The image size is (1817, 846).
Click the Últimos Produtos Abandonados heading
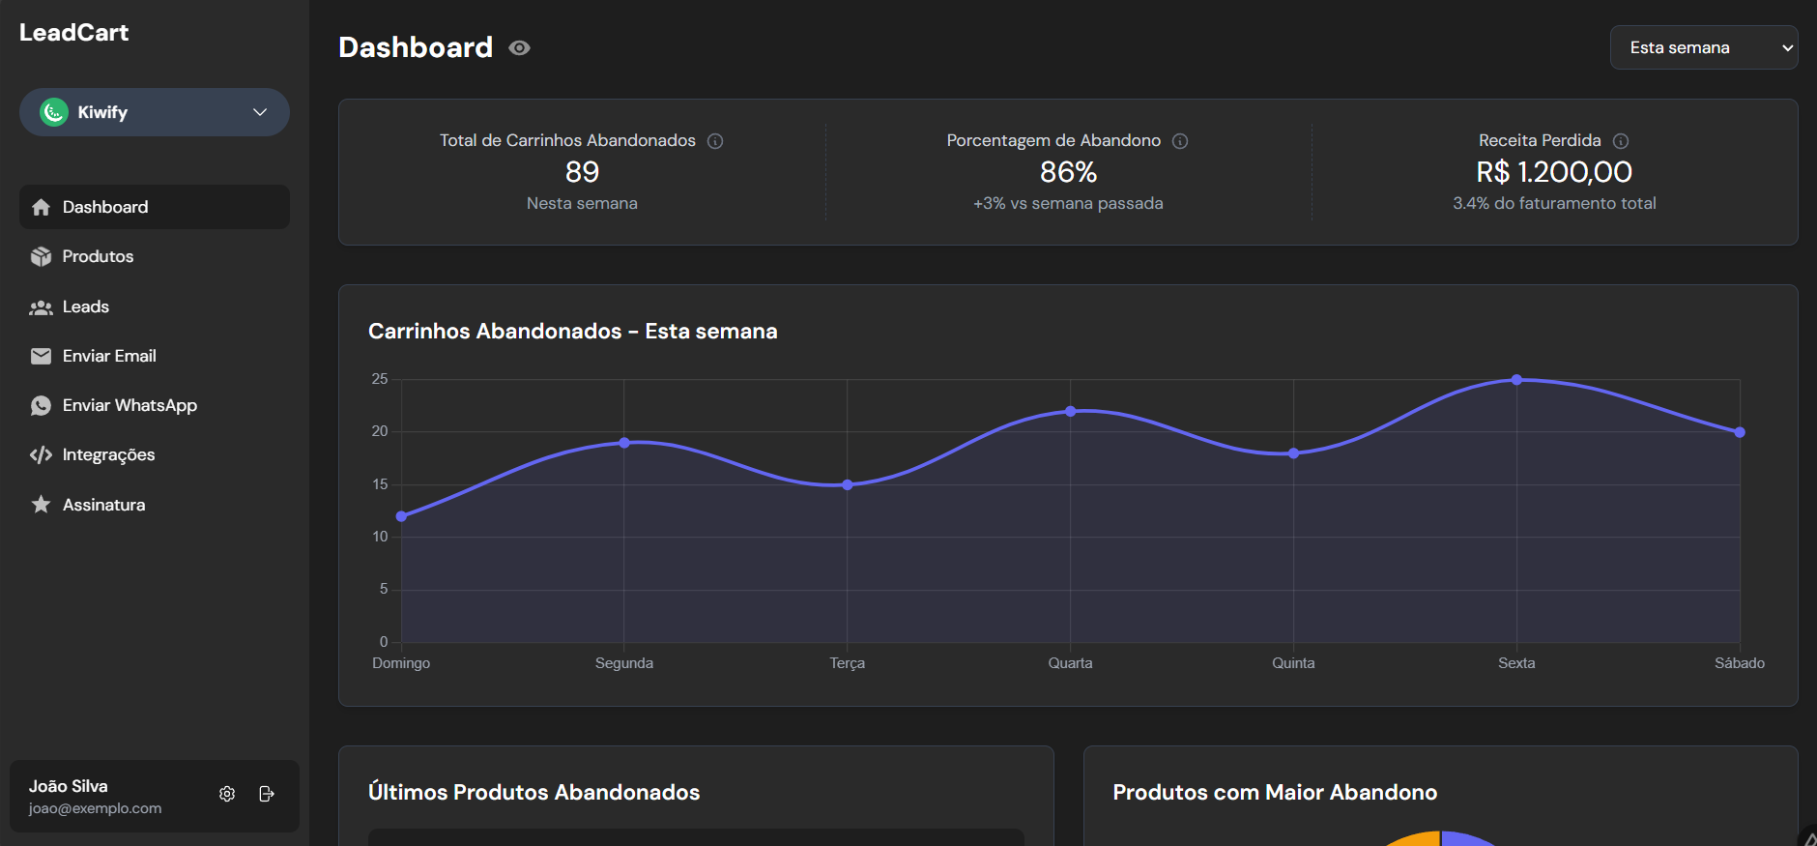534,792
